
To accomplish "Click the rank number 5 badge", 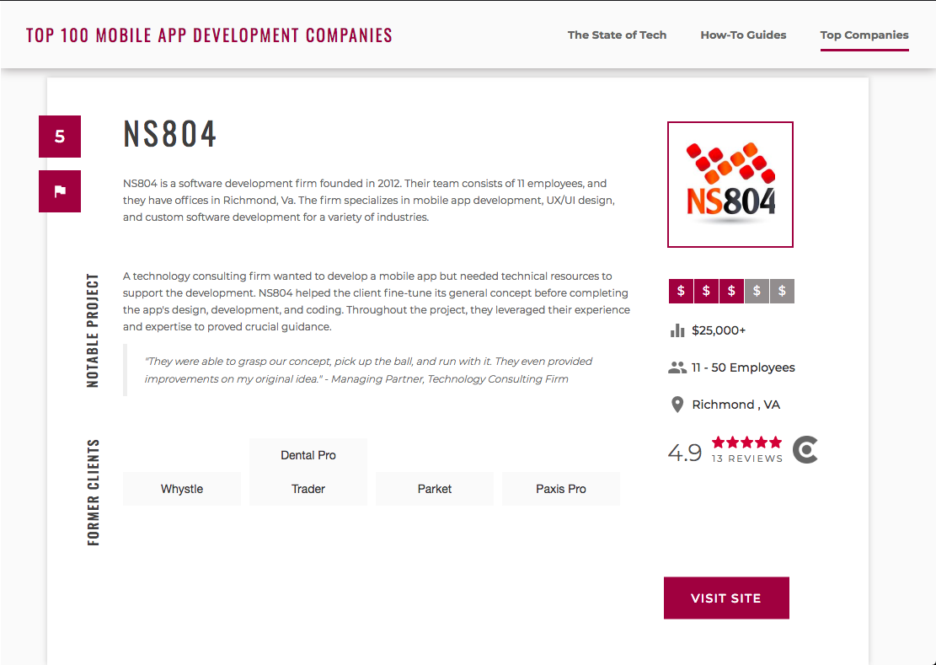I will (60, 137).
